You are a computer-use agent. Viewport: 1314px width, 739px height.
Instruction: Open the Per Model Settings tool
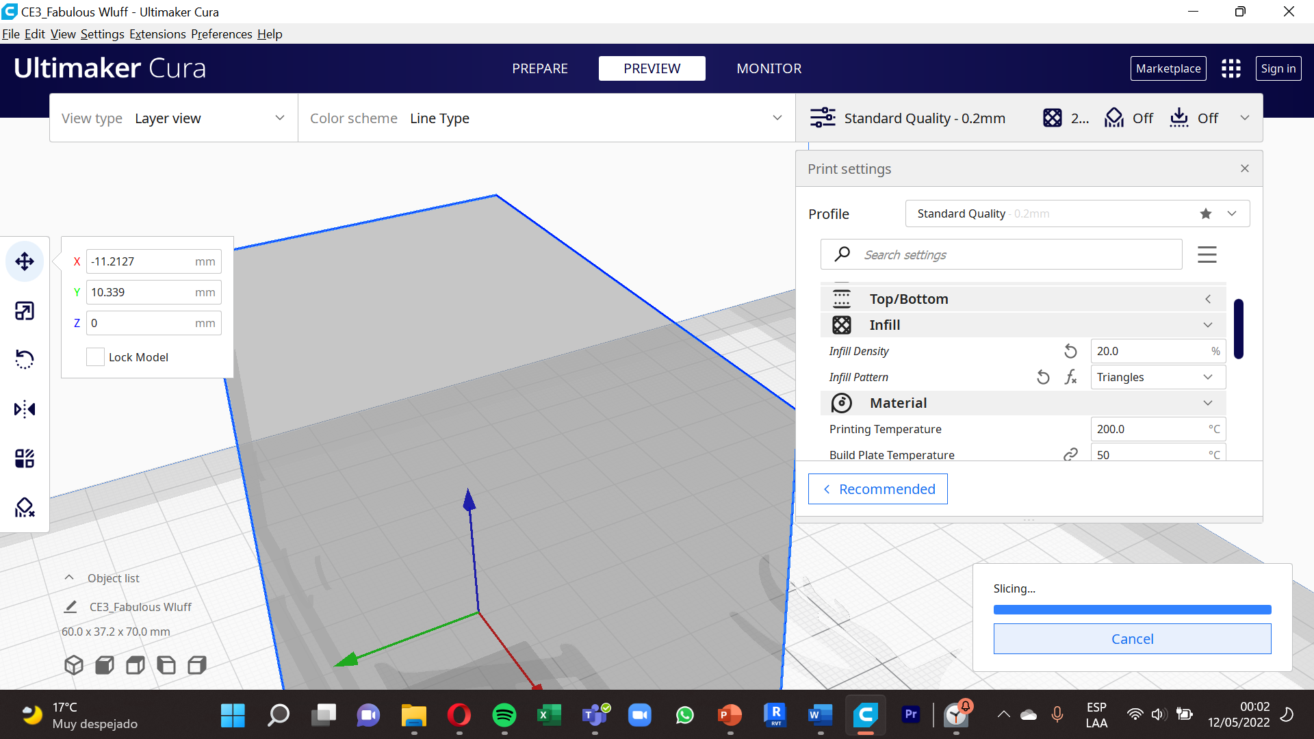25,458
